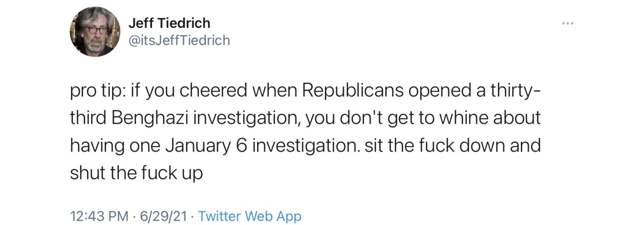Screen dimensions: 638x225
Task: Click the @itsJeffTiedrich handle
Action: coord(179,41)
